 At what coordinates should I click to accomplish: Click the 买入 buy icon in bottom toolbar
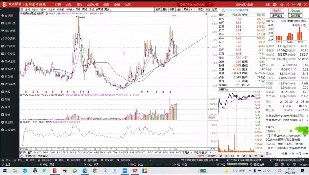6,160
